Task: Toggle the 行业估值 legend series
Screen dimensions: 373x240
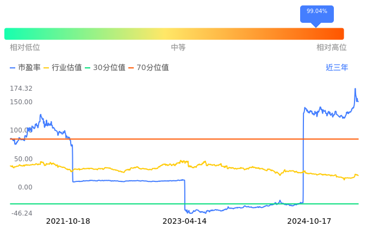Action: (x=63, y=68)
